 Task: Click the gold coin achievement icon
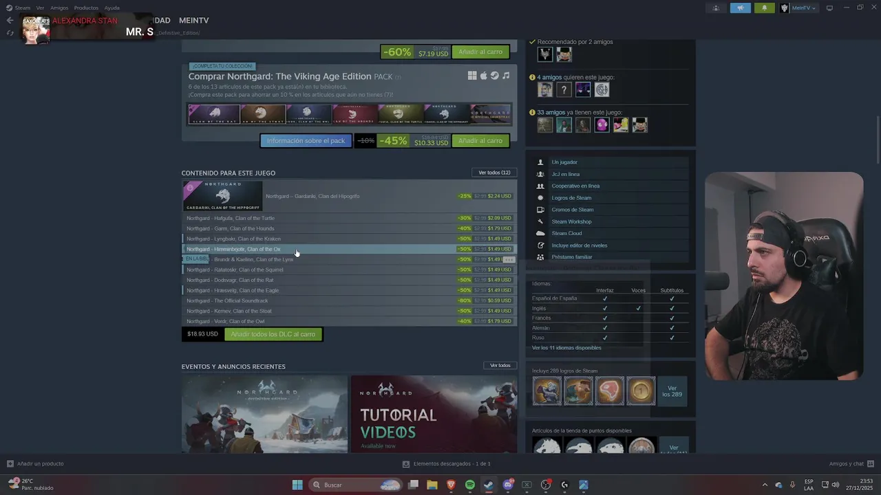641,391
